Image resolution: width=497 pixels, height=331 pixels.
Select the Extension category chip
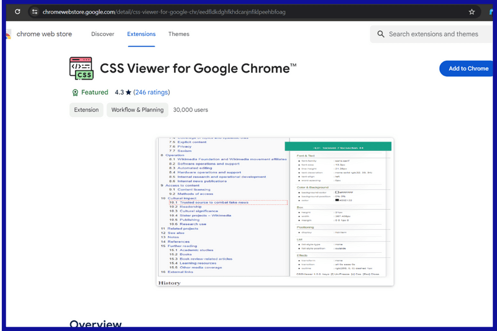(x=86, y=110)
